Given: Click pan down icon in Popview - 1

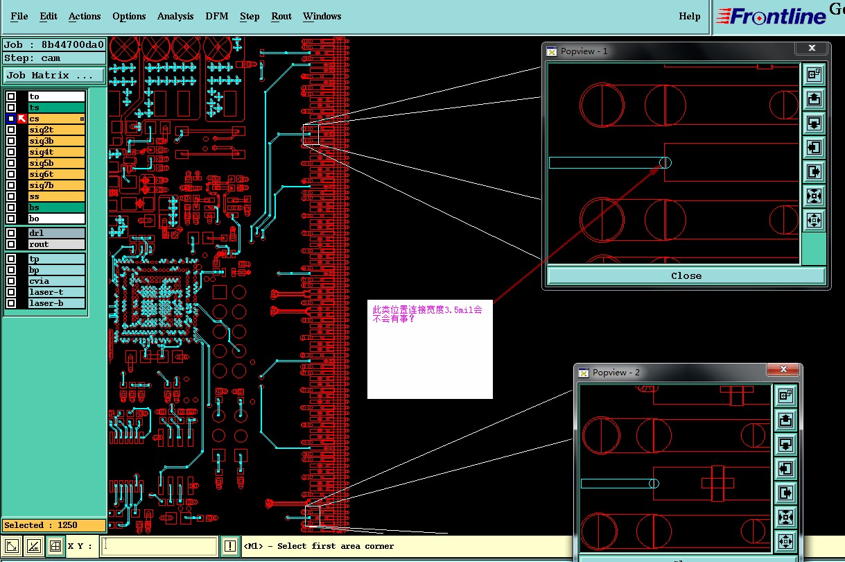Looking at the screenshot, I should [814, 123].
